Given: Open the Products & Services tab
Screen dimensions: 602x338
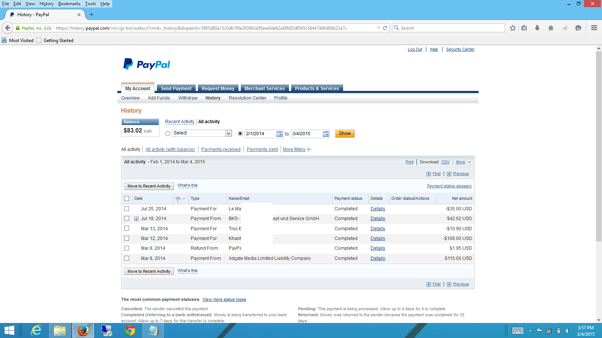Looking at the screenshot, I should pyautogui.click(x=317, y=88).
